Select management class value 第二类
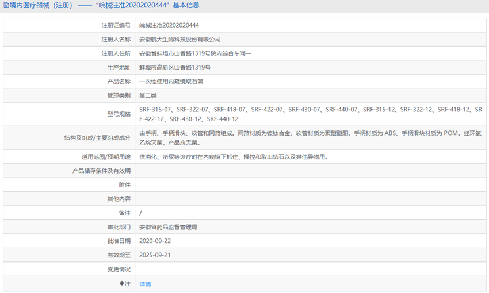Viewport: 489px width, 293px height. [x=148, y=95]
